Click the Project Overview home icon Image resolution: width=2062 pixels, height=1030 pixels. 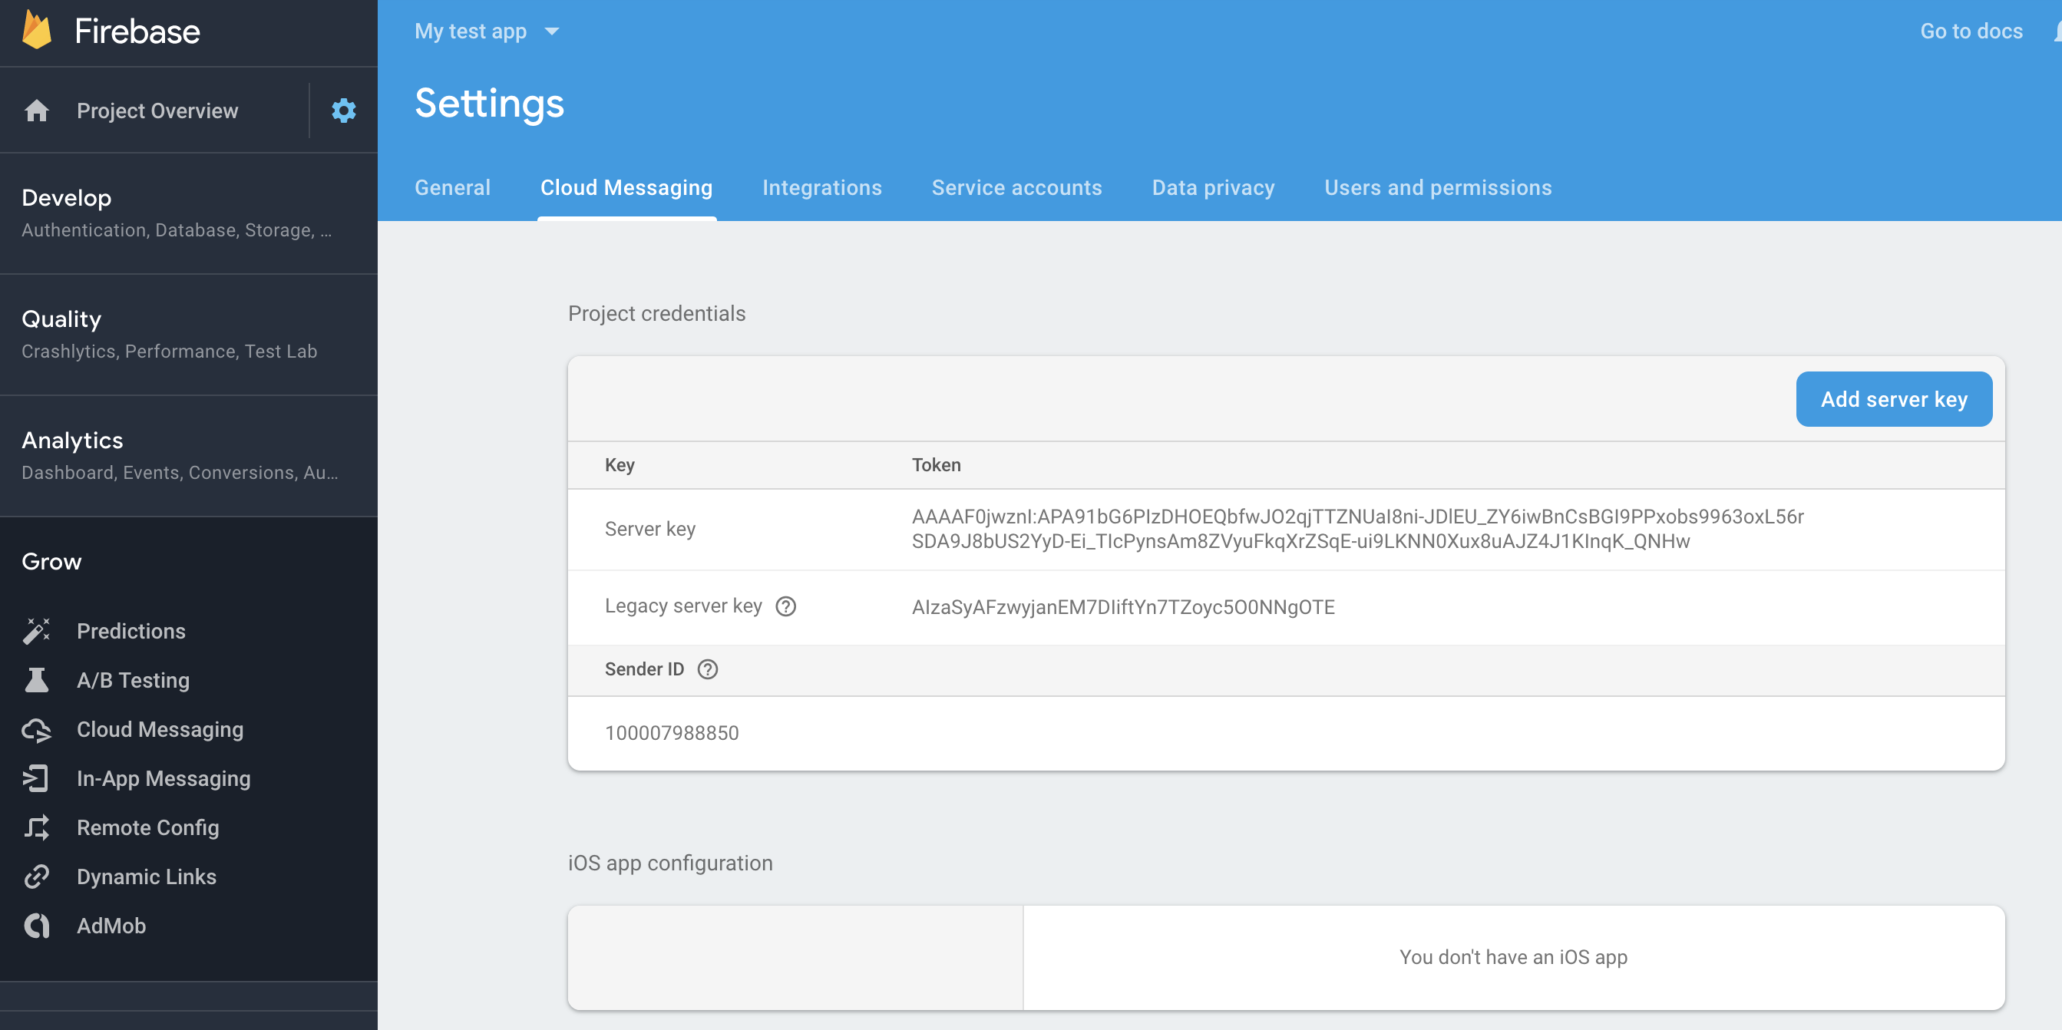(37, 111)
